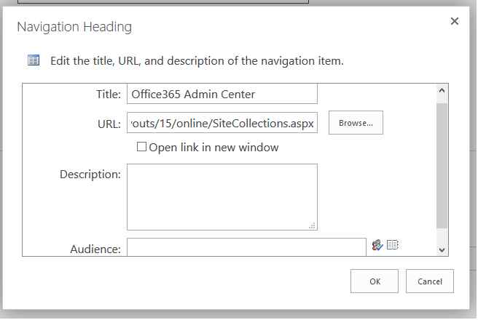Open the address book Browse icon
This screenshot has width=478, height=320.
[x=393, y=246]
